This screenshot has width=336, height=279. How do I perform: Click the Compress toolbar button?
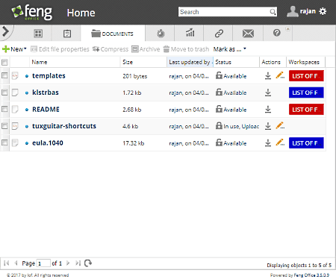click(111, 49)
